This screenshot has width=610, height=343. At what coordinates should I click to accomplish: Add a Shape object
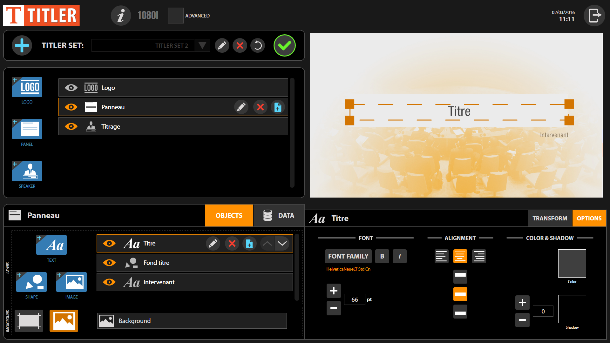pos(31,282)
